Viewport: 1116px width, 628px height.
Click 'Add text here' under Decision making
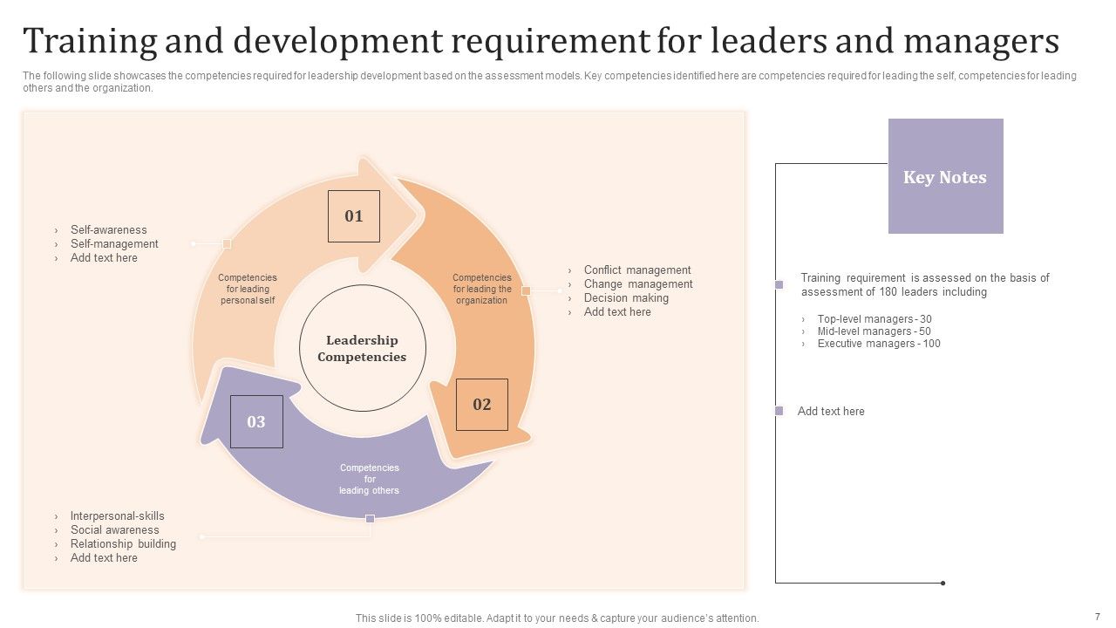[617, 312]
